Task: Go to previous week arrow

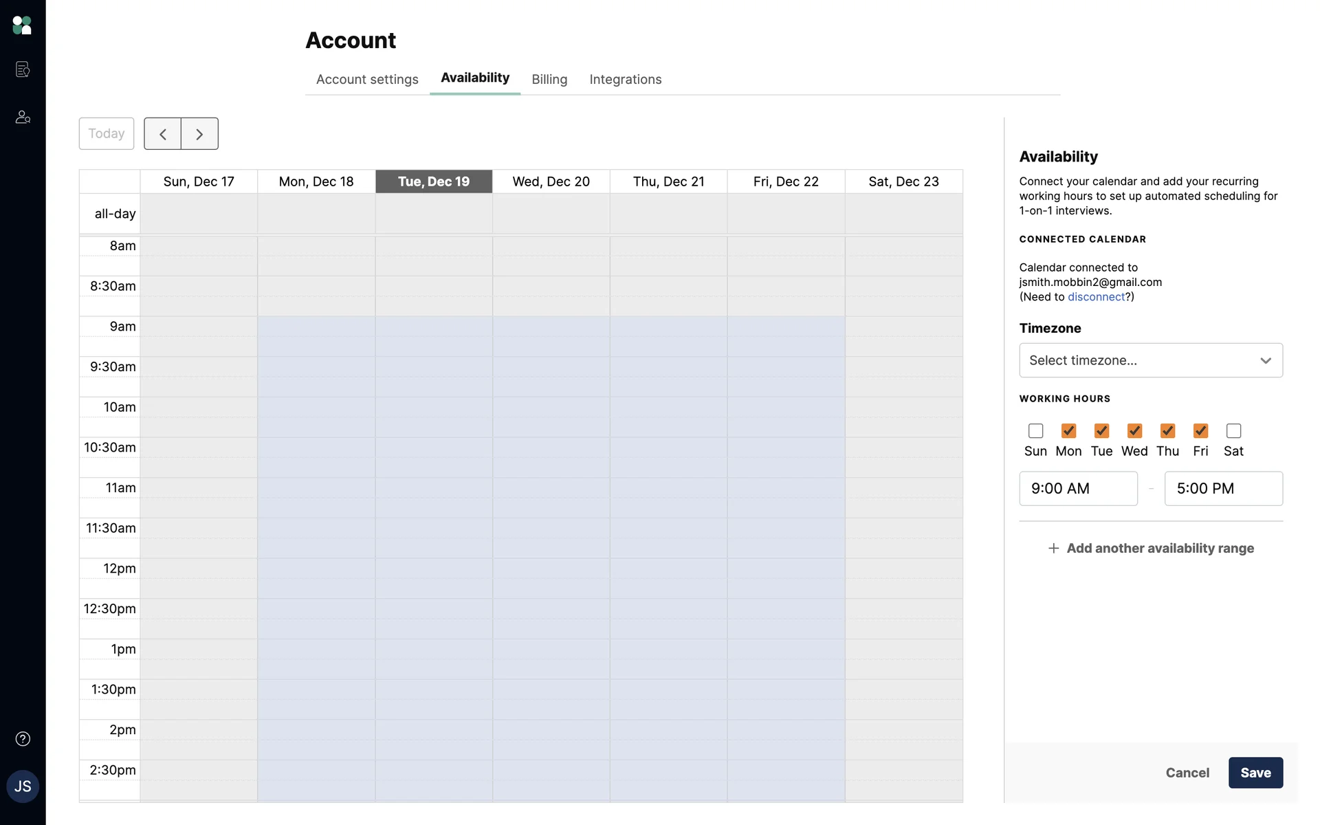Action: 163,134
